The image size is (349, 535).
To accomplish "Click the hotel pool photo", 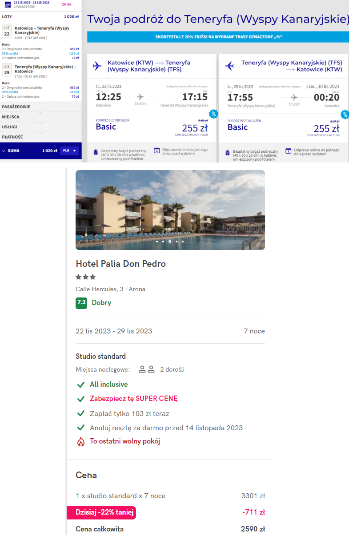I will pos(170,210).
